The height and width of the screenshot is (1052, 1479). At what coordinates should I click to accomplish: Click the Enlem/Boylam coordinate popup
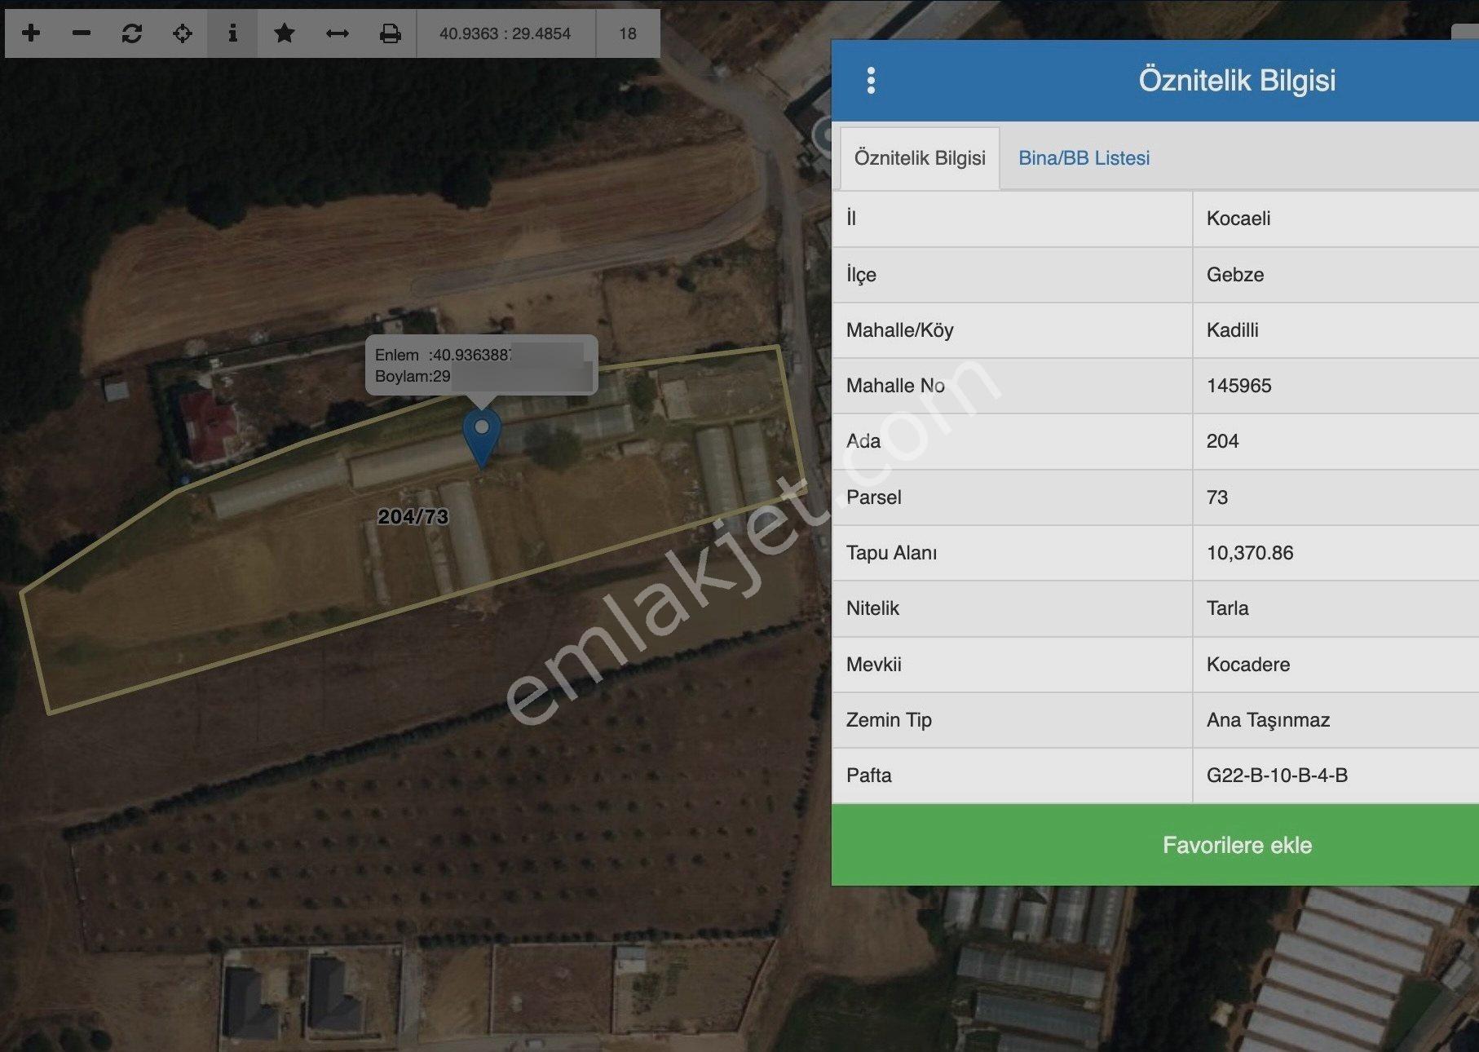pyautogui.click(x=481, y=365)
